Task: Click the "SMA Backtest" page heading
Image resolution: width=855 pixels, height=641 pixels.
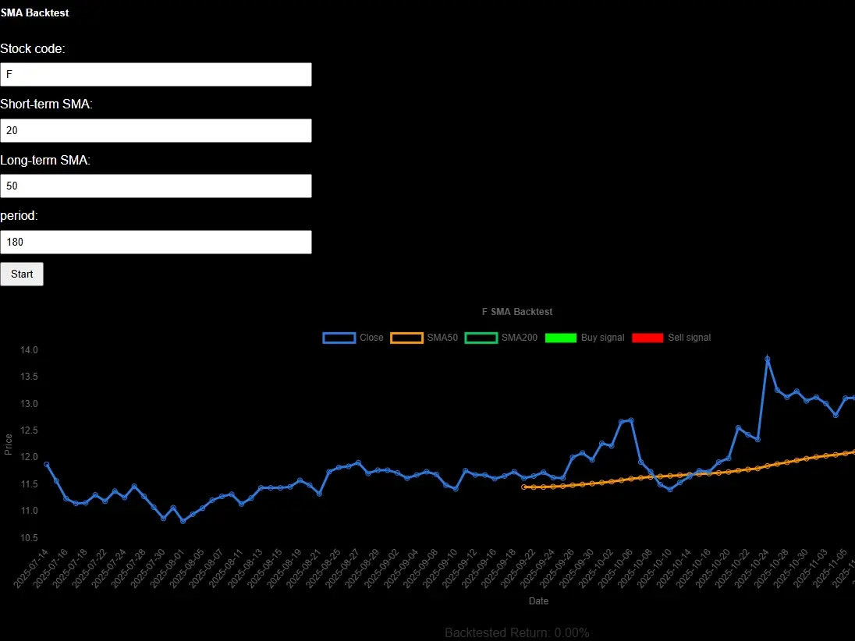Action: (x=34, y=12)
